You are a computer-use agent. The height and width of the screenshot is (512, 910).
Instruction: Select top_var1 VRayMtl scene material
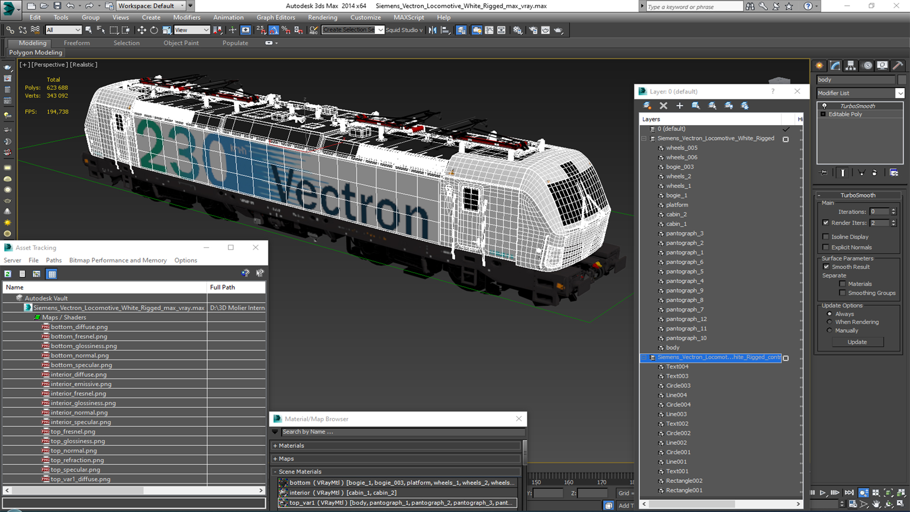[x=397, y=503]
